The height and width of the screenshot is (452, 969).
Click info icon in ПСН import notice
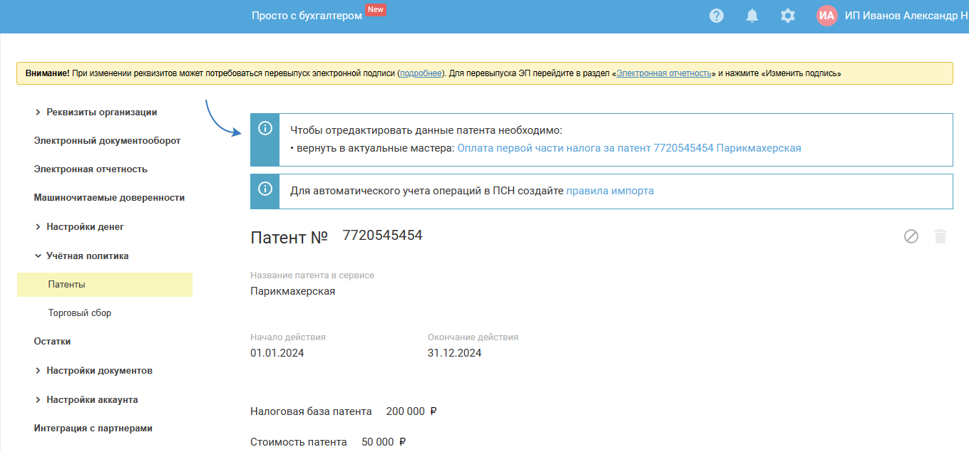pyautogui.click(x=265, y=189)
